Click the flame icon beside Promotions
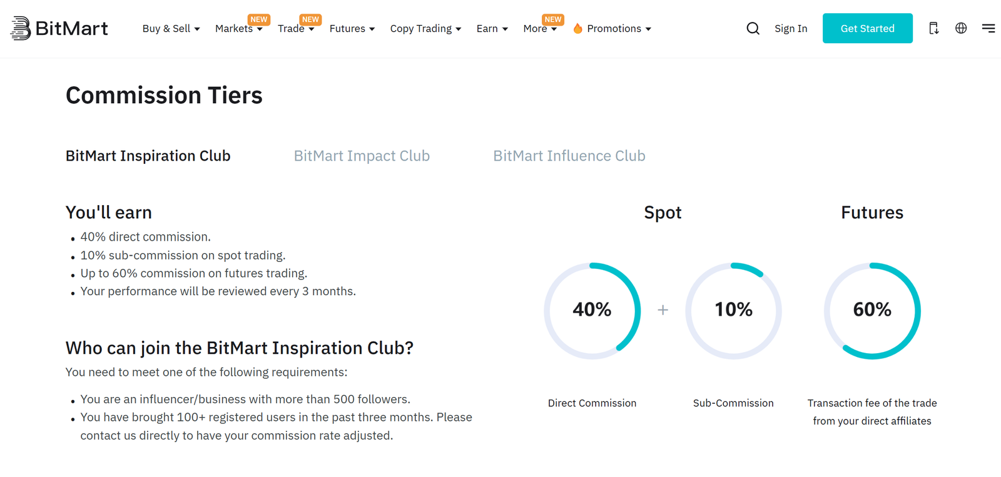Viewport: 1001px width, 477px height. 577,28
